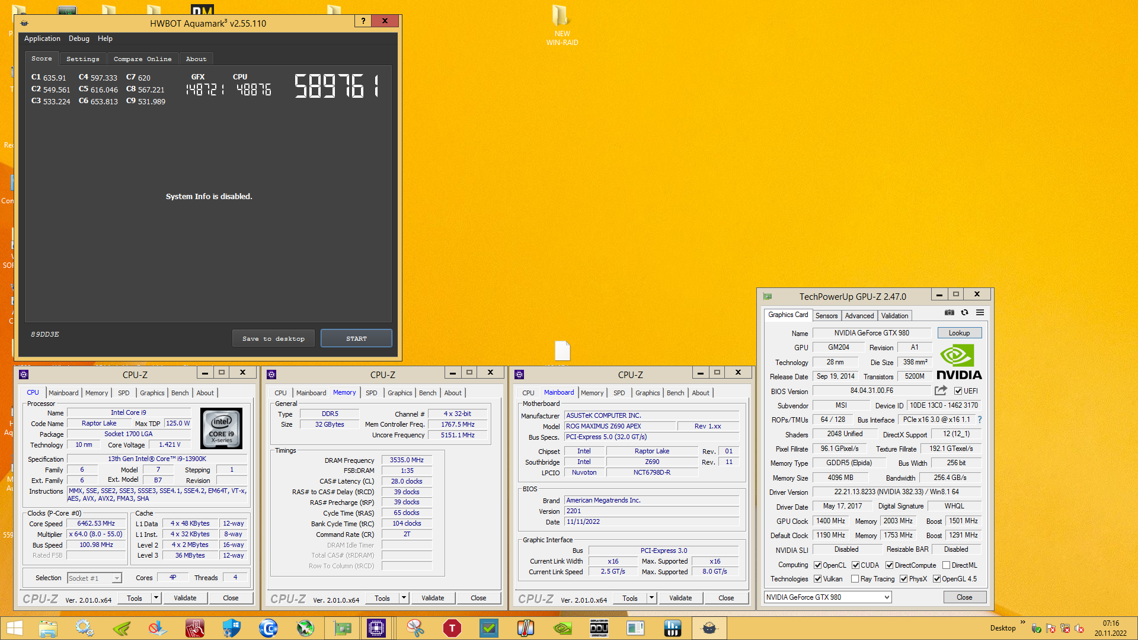The height and width of the screenshot is (640, 1138).
Task: Expand Tools dropdown arrow in Mainboard window
Action: tap(651, 598)
